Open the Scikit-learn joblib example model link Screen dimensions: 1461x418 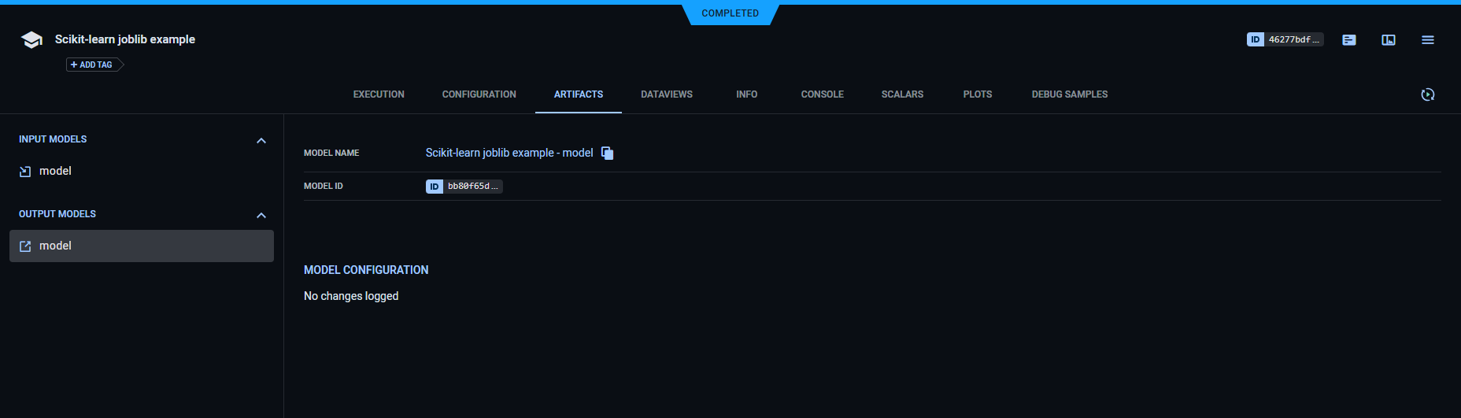509,153
